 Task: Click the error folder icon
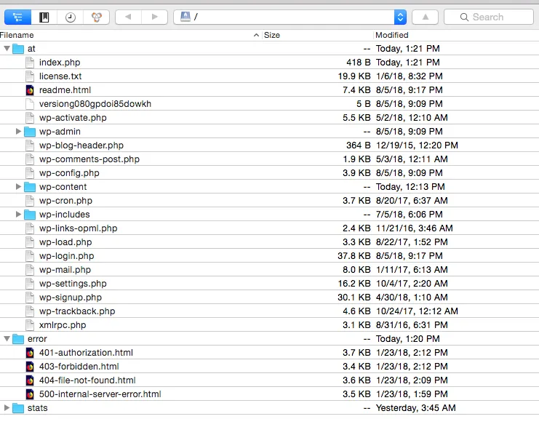18,339
